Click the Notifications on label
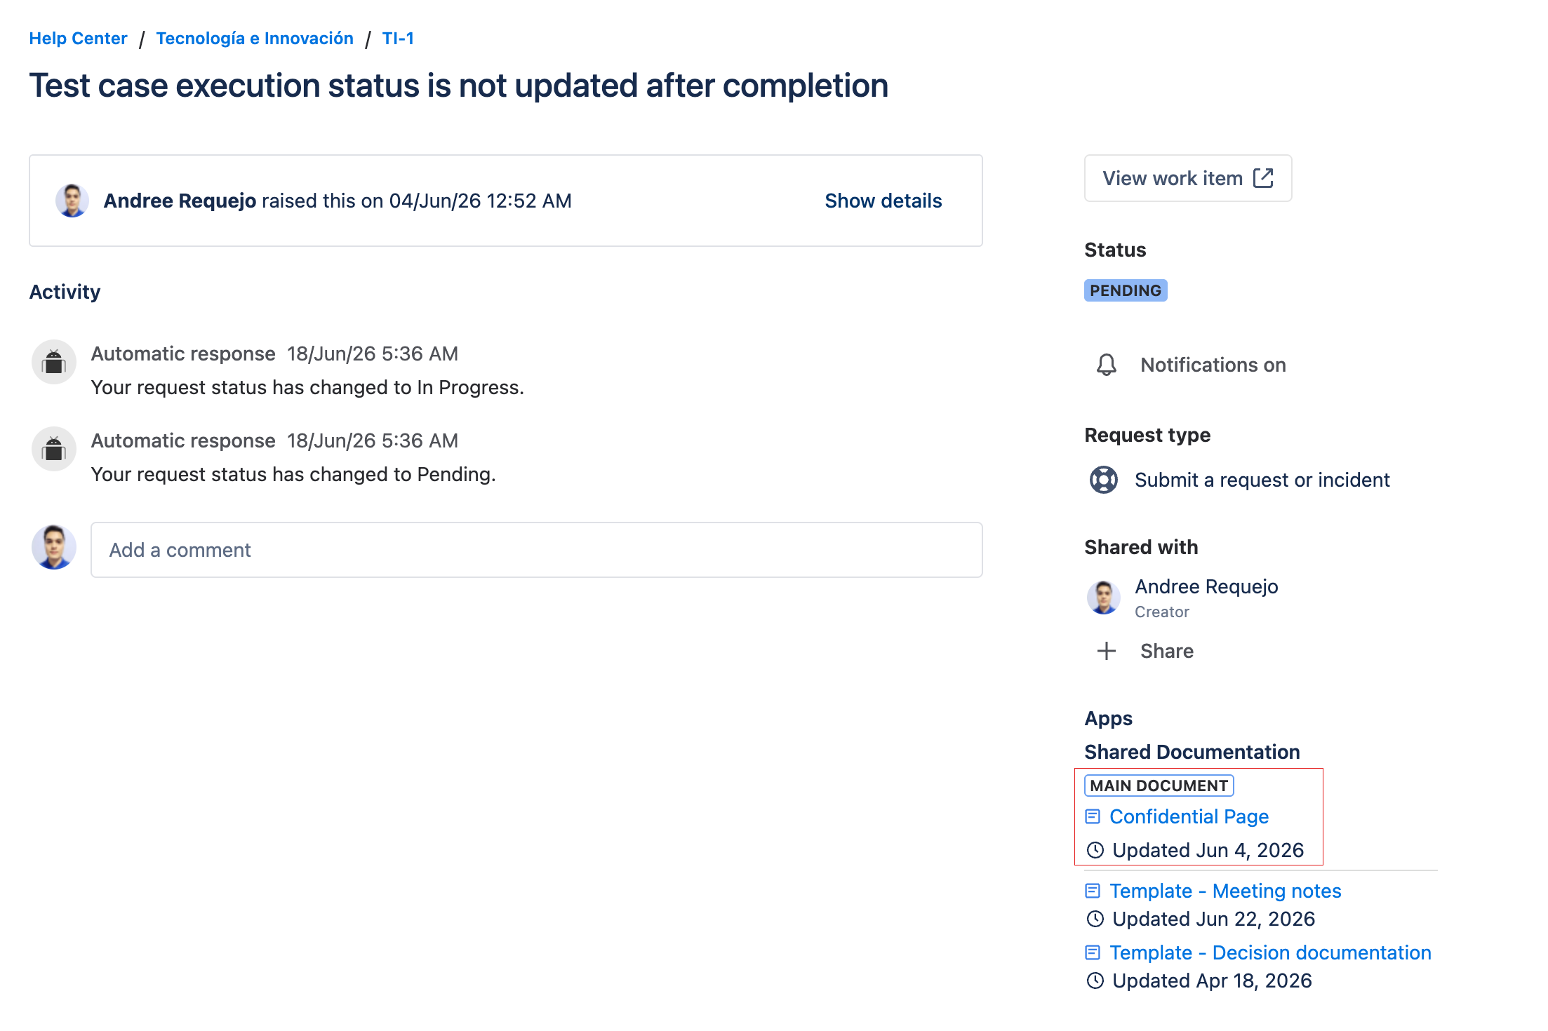This screenshot has width=1548, height=1031. pyautogui.click(x=1213, y=365)
